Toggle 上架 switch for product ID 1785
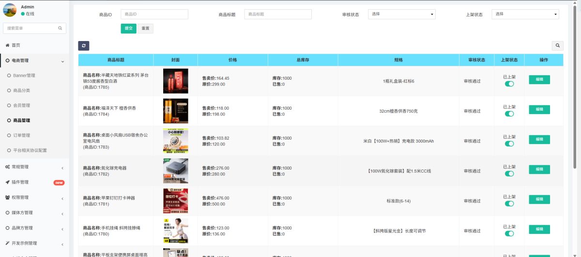The height and width of the screenshot is (257, 581). click(509, 84)
